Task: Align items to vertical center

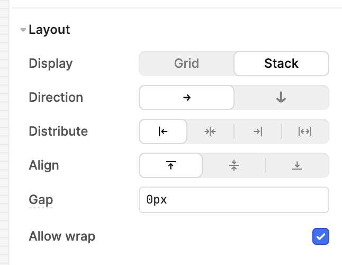Action: tap(234, 165)
